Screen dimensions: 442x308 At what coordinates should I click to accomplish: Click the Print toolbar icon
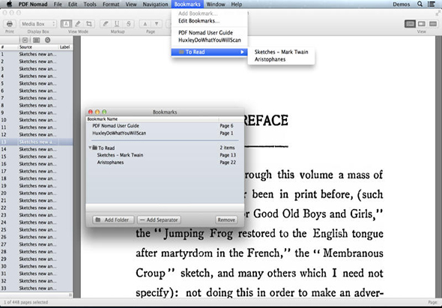[10, 24]
